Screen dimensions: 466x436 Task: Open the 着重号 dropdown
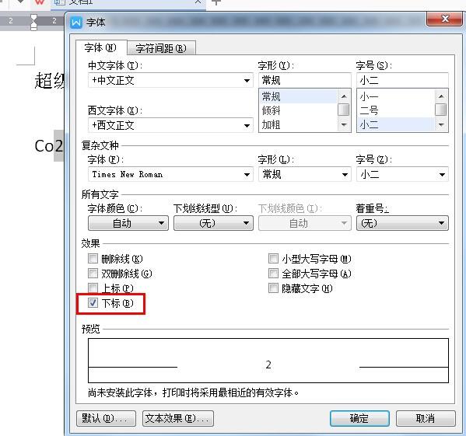click(x=402, y=223)
